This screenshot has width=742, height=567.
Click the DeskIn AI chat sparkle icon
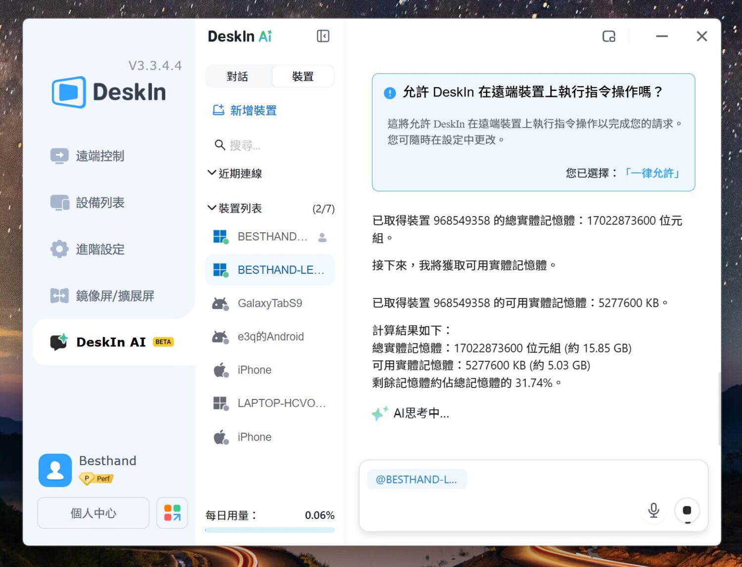point(59,342)
